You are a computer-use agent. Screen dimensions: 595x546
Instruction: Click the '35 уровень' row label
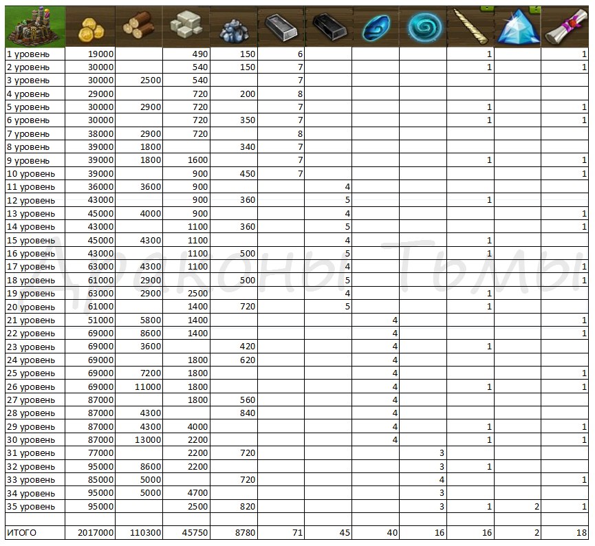coord(31,507)
